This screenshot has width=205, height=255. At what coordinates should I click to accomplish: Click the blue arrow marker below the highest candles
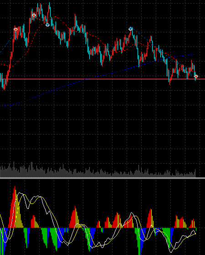click(47, 25)
